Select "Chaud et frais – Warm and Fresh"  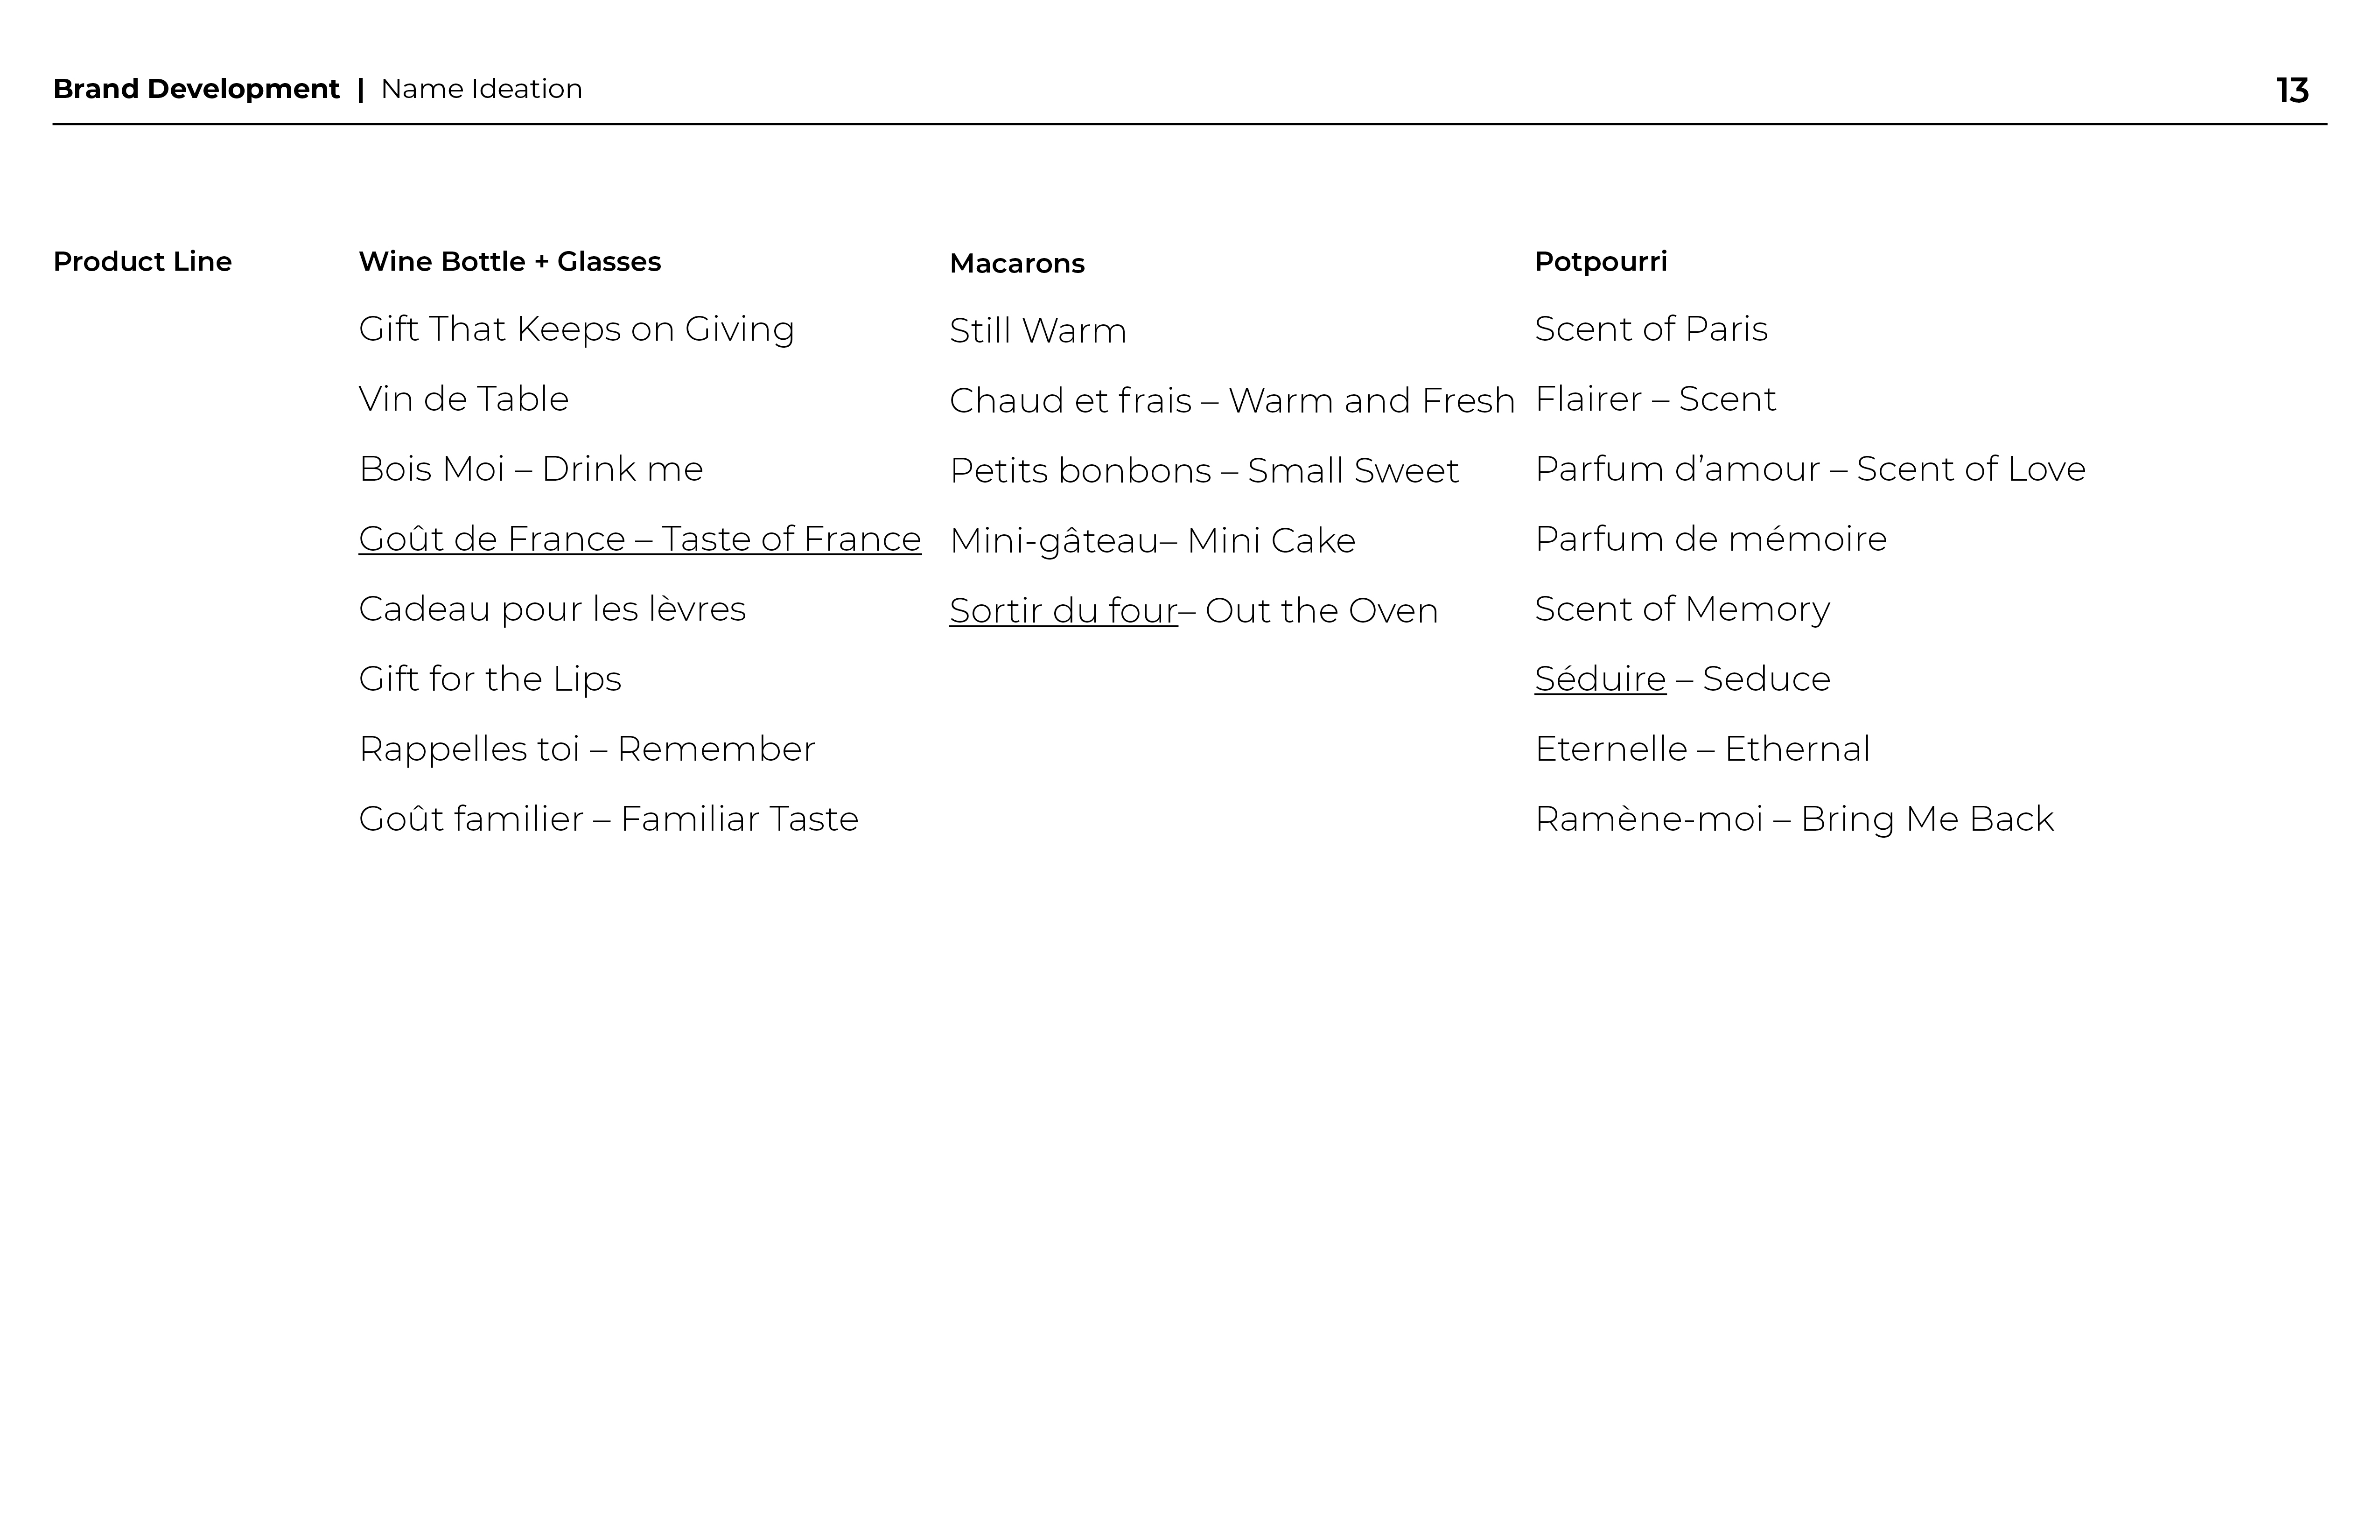1231,401
